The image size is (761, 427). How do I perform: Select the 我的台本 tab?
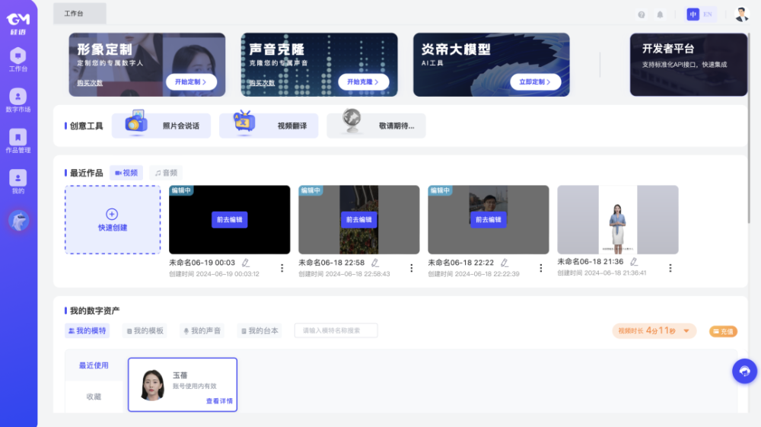260,331
